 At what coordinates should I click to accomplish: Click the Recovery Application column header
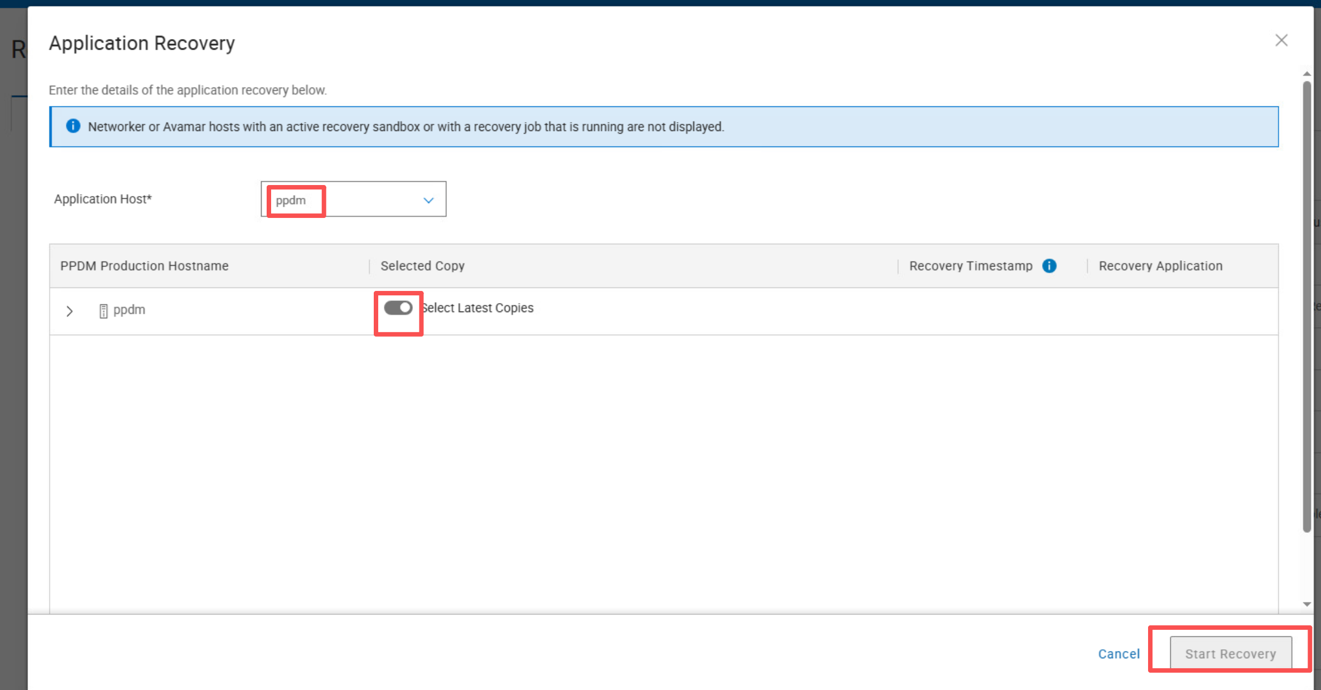1160,266
